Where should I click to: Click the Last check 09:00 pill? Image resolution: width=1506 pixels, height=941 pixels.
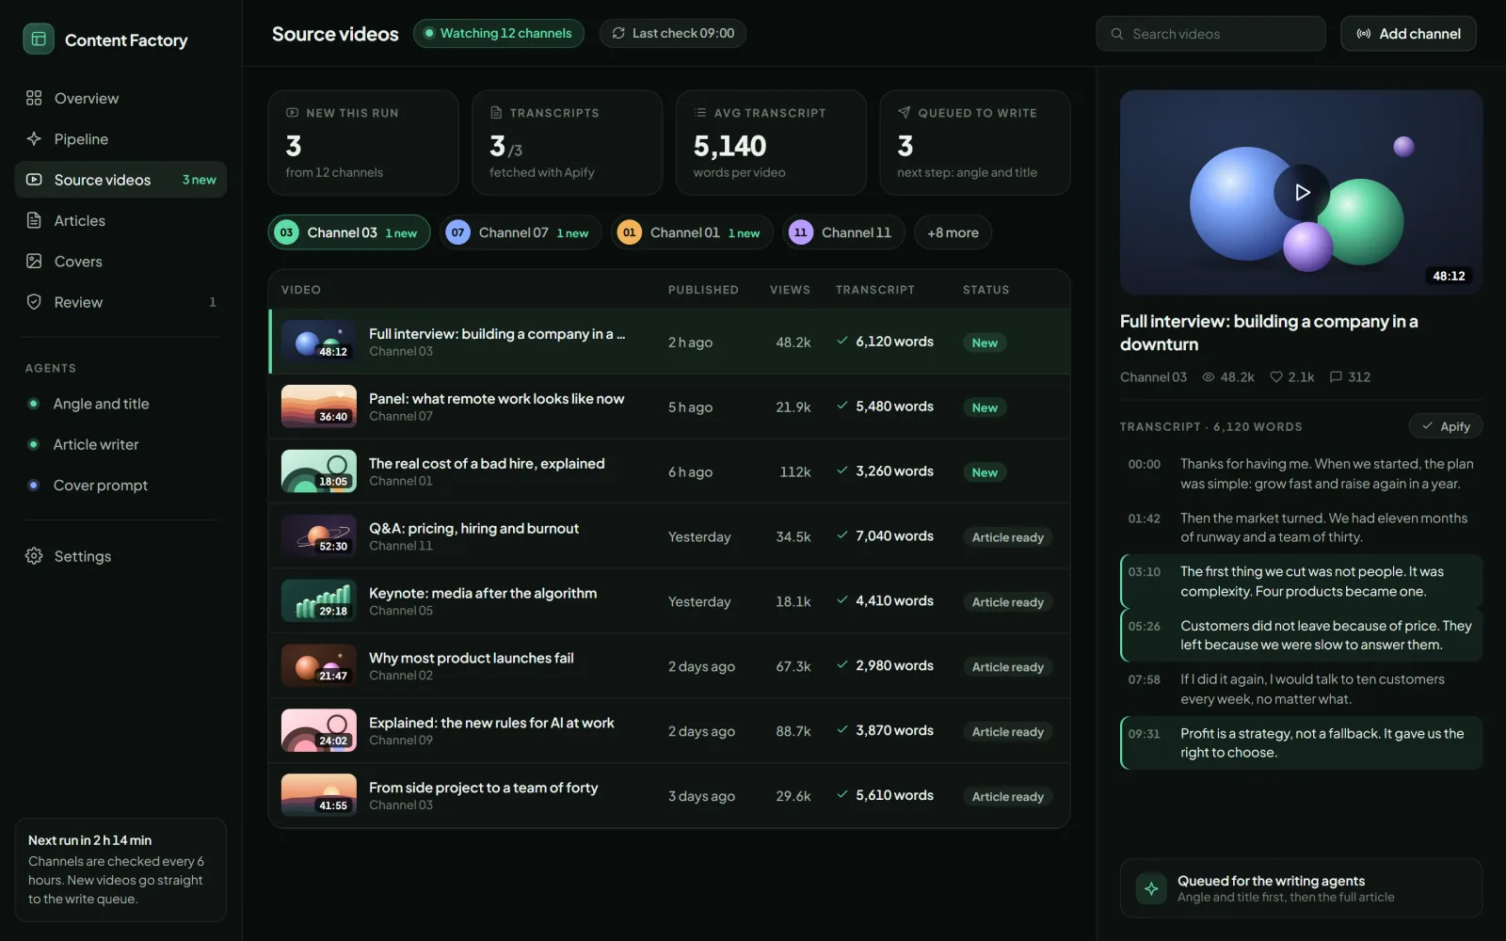[673, 33]
